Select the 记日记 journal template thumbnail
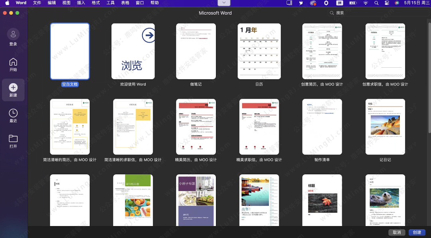Viewport: 431px width, 238px height. (385, 127)
